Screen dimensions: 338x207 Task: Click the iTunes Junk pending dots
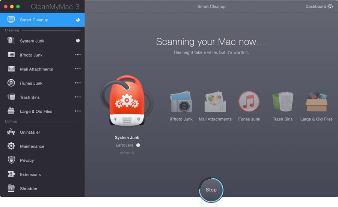coord(78,83)
